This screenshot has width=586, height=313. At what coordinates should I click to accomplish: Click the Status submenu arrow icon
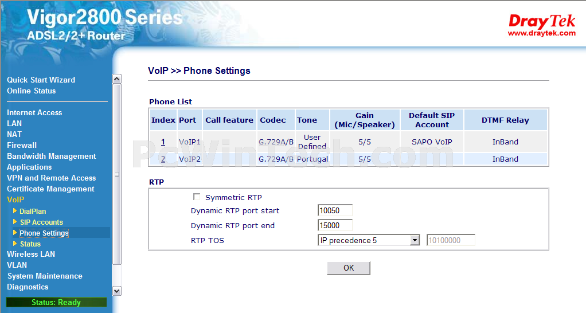pos(15,244)
